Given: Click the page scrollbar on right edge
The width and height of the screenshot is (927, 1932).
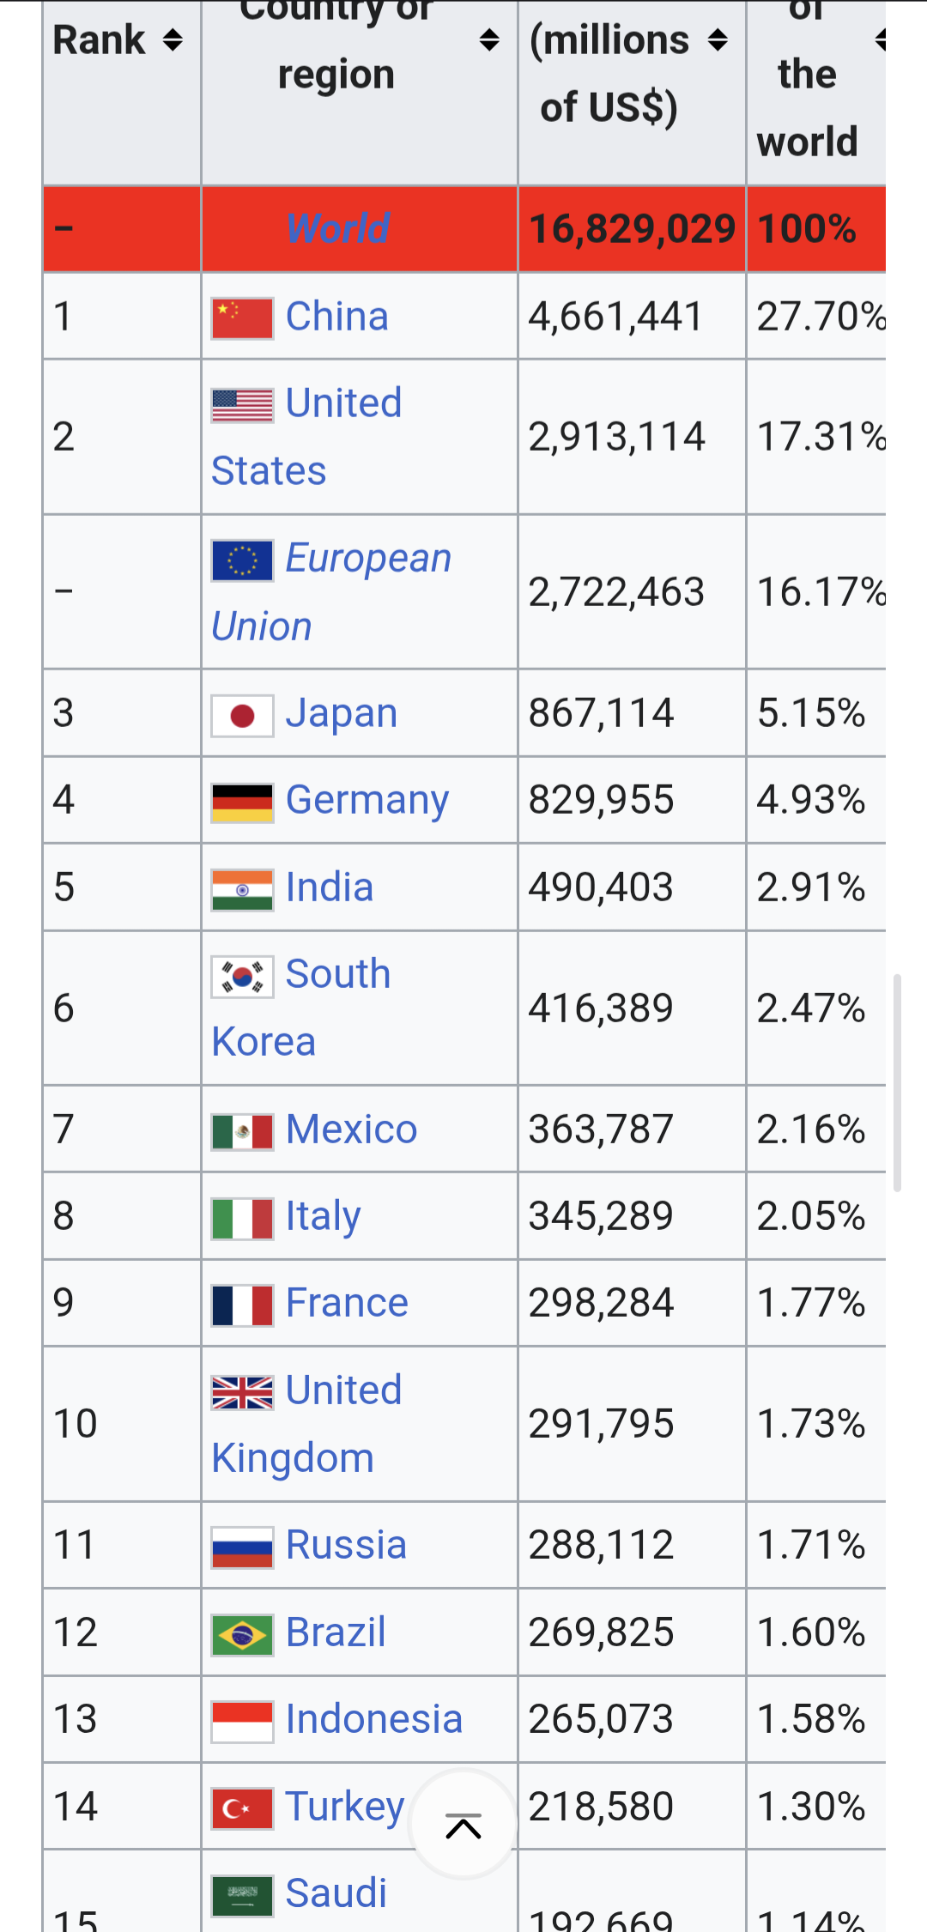Looking at the screenshot, I should (897, 1081).
